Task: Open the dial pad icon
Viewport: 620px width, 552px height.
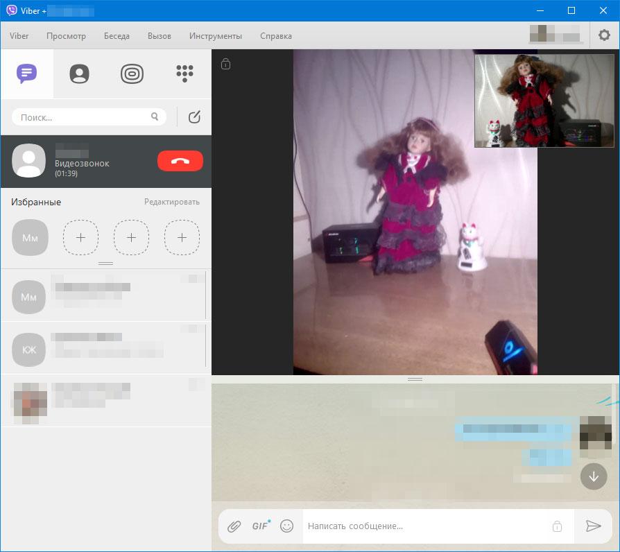Action: [184, 74]
